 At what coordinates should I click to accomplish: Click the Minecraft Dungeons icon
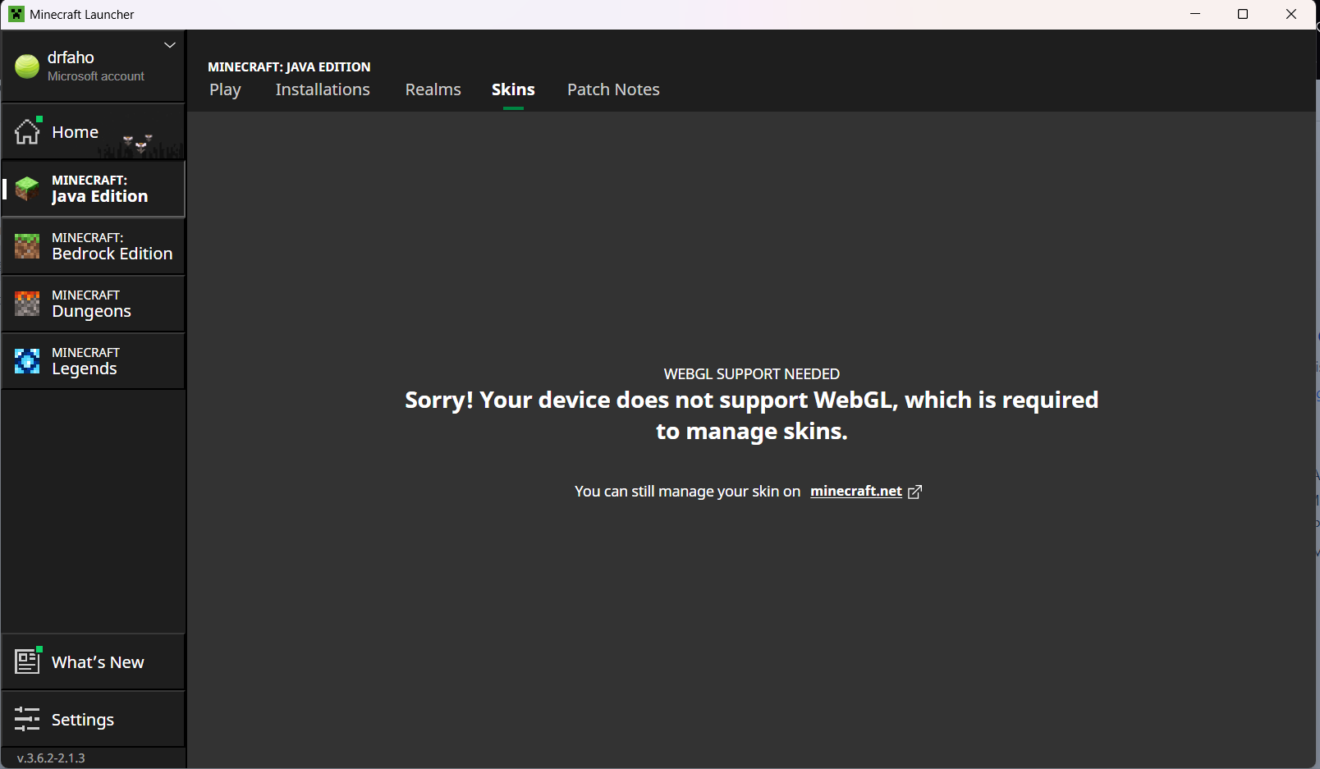27,304
